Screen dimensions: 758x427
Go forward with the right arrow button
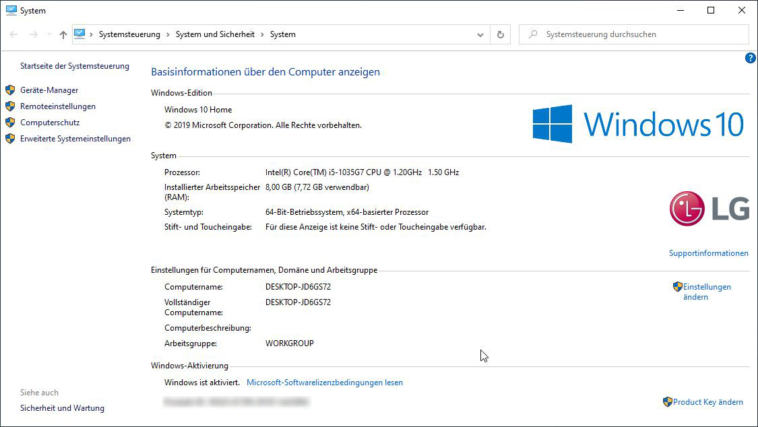tap(34, 34)
